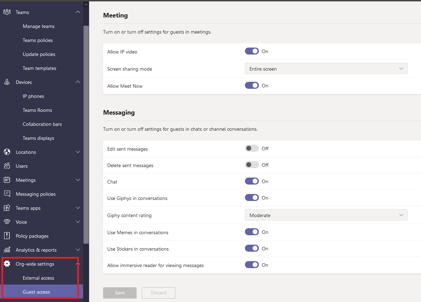Image resolution: width=421 pixels, height=302 pixels.
Task: Click the Analytics & reports chart icon
Action: click(7, 250)
